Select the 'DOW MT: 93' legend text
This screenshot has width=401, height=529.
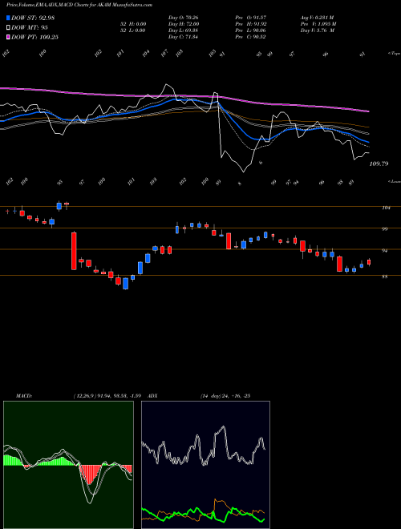click(x=30, y=27)
